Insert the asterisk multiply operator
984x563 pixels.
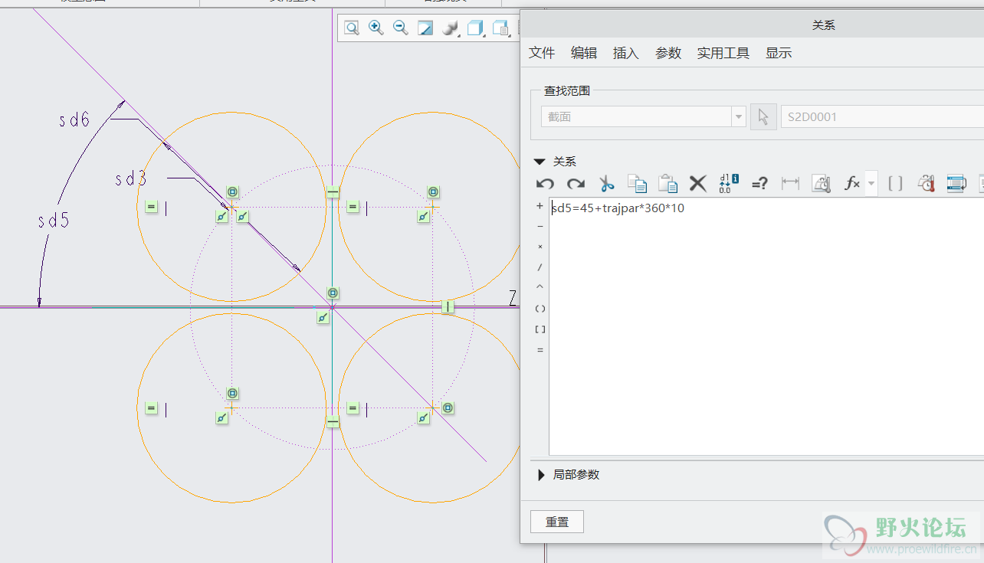pos(540,247)
